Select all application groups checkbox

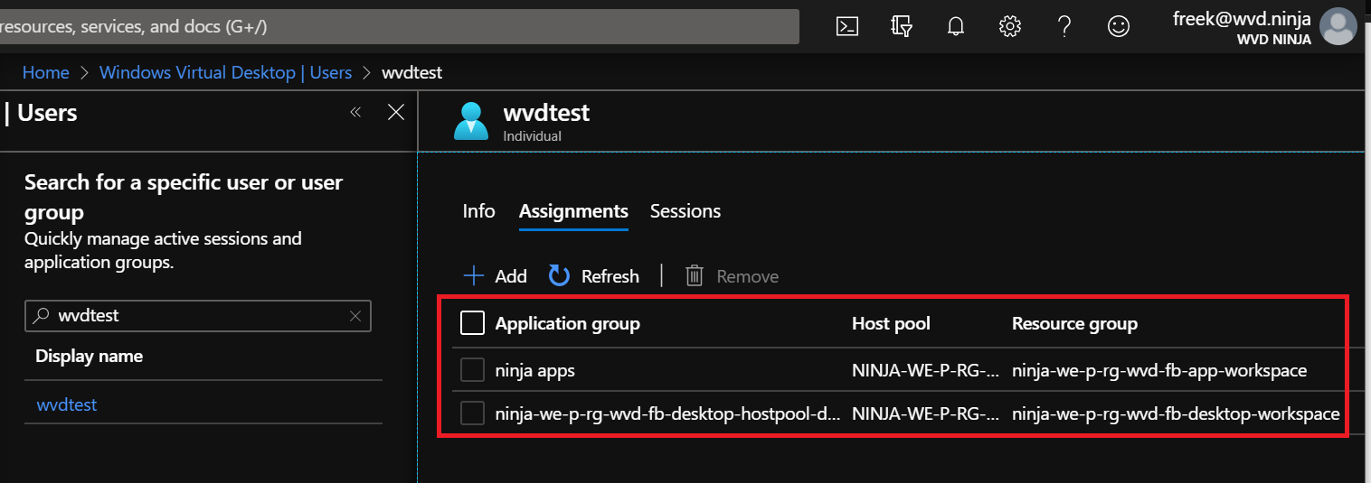coord(472,323)
